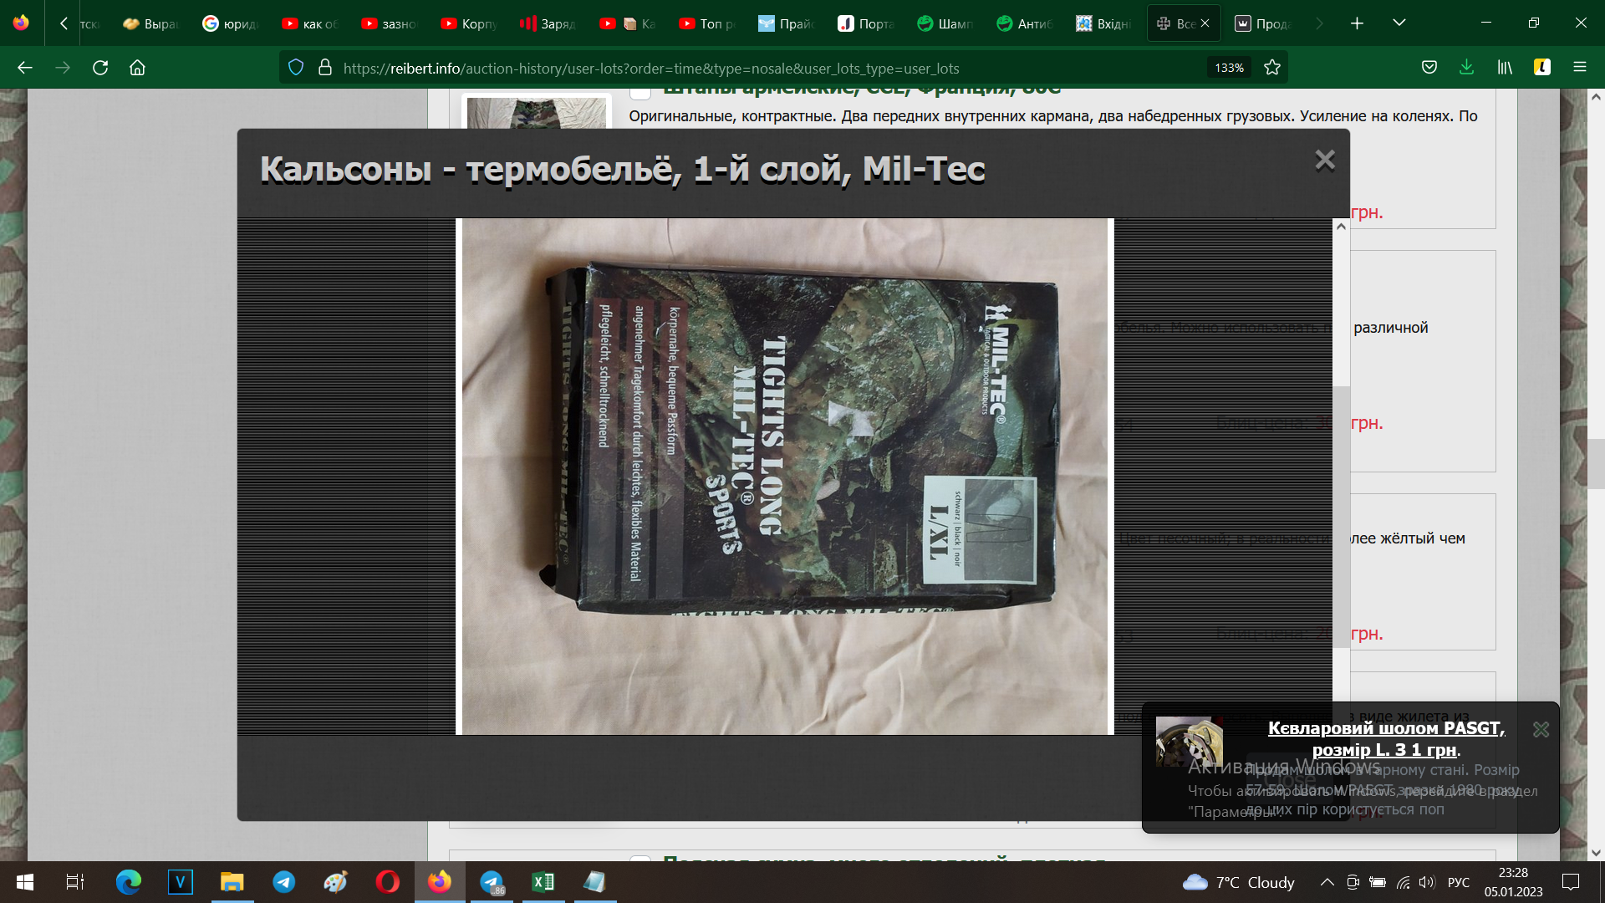Open the notepad app on taskbar

click(x=595, y=882)
